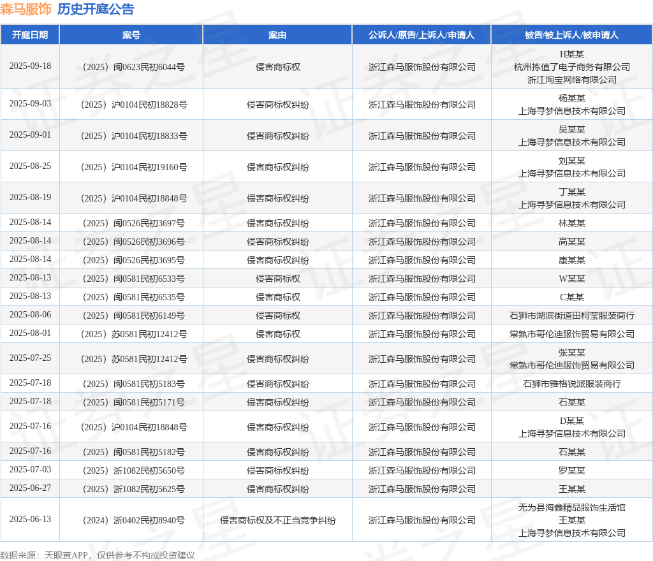Click defendant D某某
This screenshot has height=561, width=653.
(x=572, y=421)
